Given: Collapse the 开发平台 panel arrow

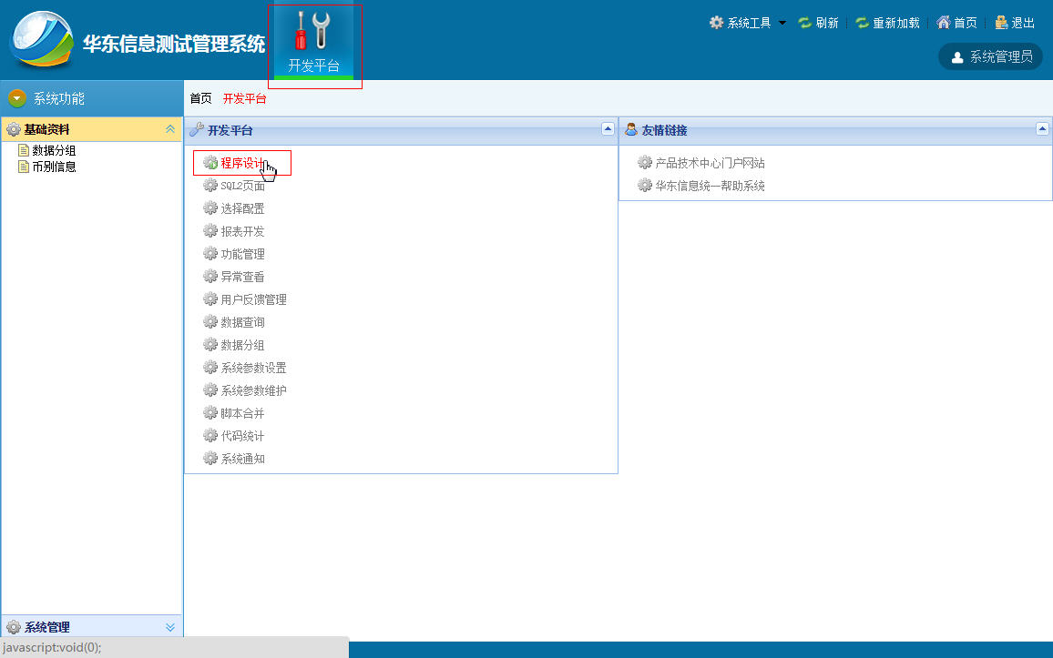Looking at the screenshot, I should pyautogui.click(x=608, y=129).
